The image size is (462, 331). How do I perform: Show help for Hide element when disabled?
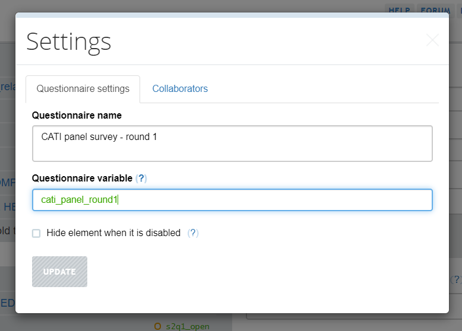click(x=193, y=233)
